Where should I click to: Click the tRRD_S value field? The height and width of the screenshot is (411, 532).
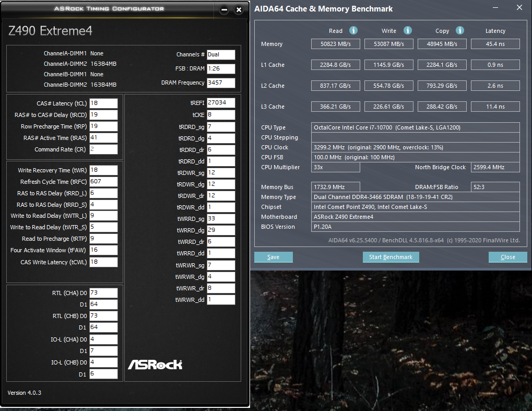click(103, 205)
